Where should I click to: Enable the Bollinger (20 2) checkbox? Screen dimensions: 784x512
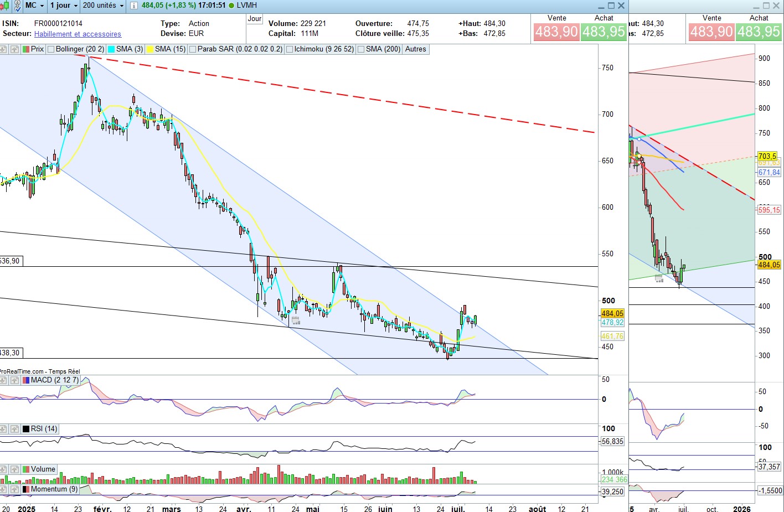[51, 49]
